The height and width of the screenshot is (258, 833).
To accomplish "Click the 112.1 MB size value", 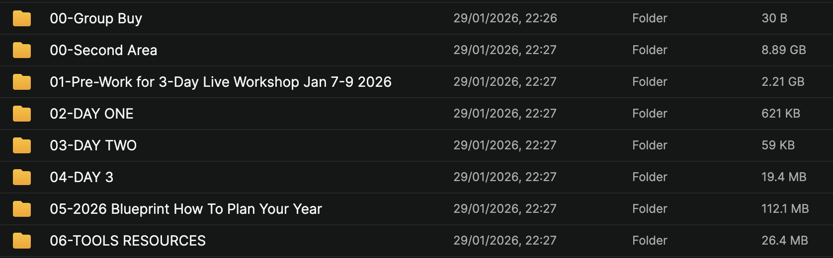I will pyautogui.click(x=785, y=209).
